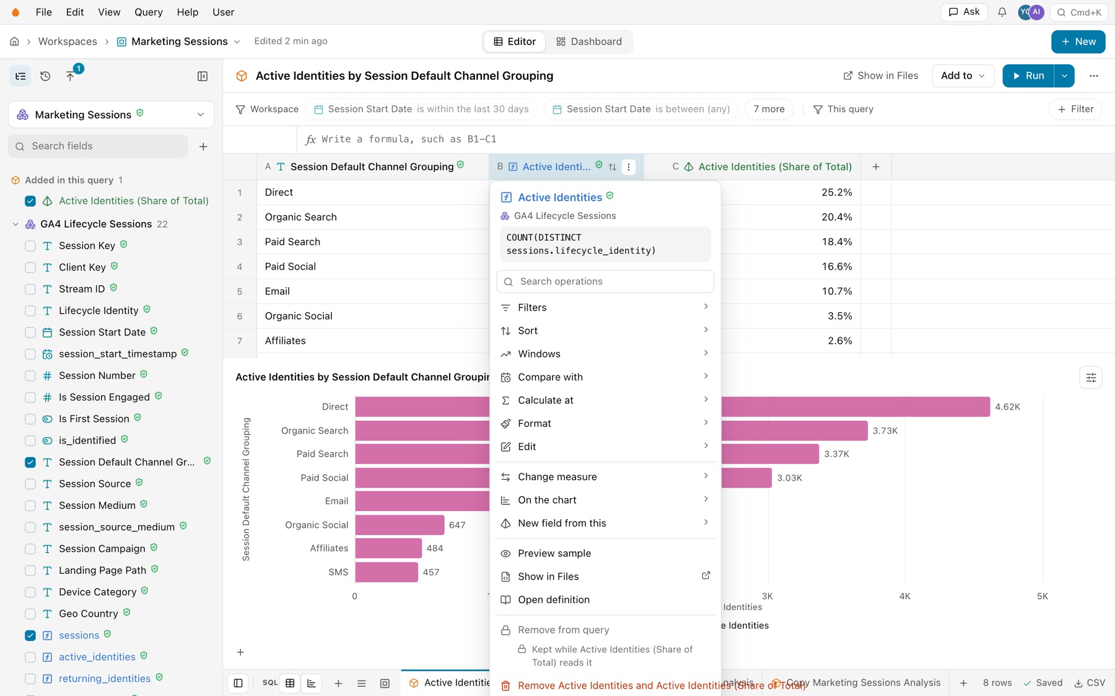Viewport: 1115px width, 696px height.
Task: Click the Active Identities column kebab menu
Action: tap(629, 167)
